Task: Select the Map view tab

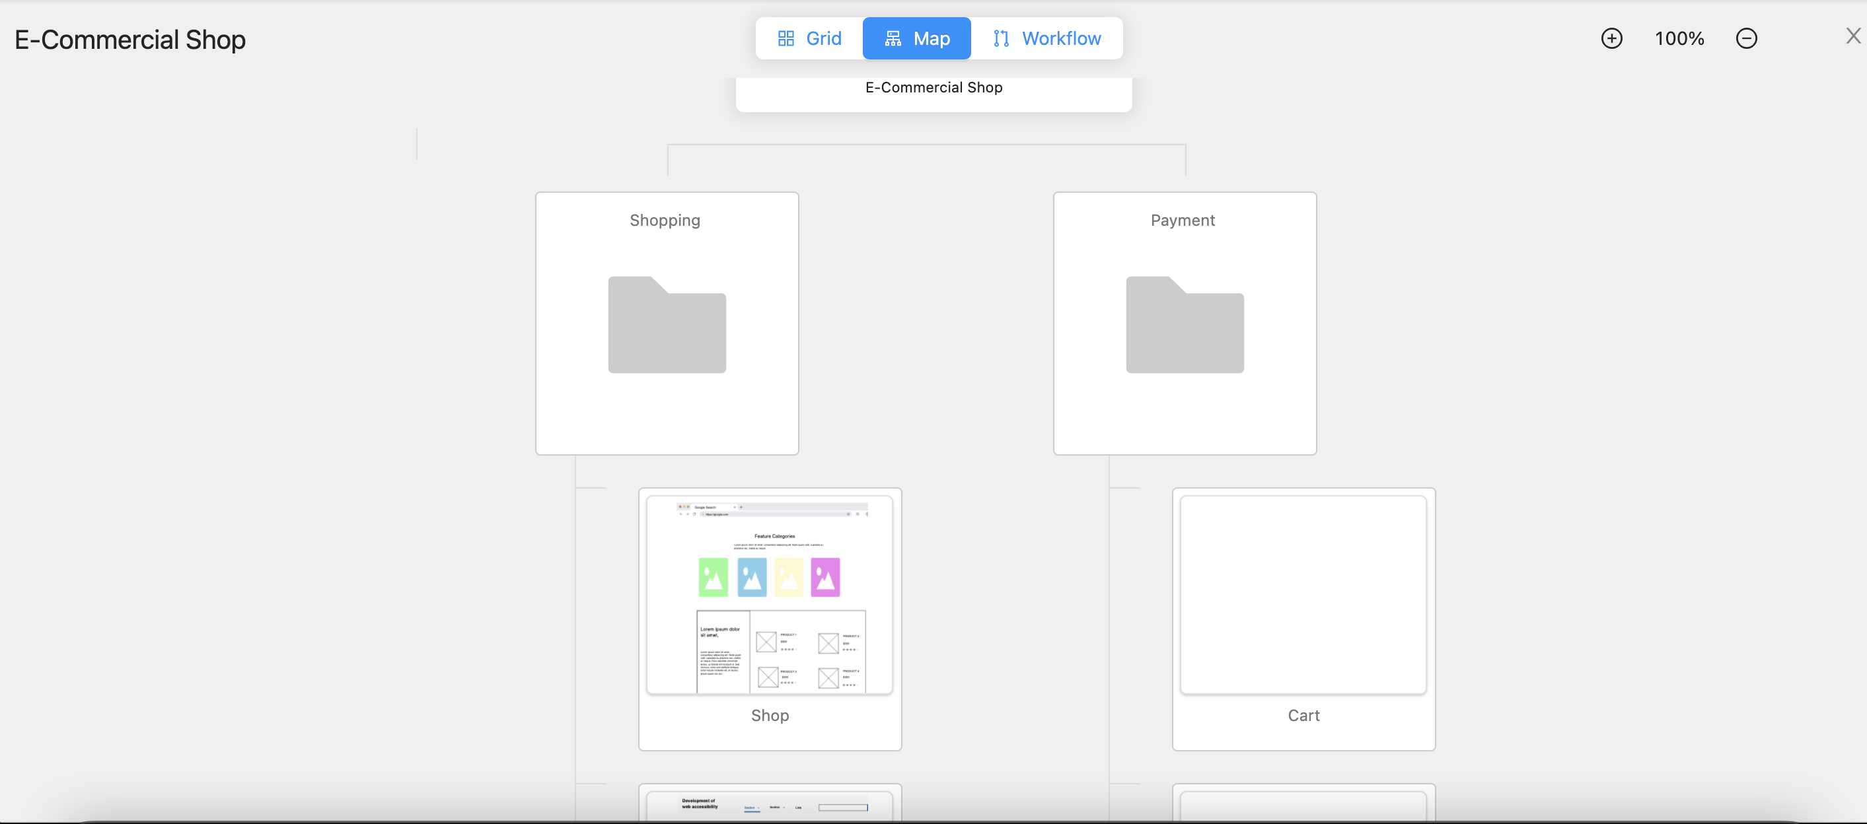Action: [916, 38]
